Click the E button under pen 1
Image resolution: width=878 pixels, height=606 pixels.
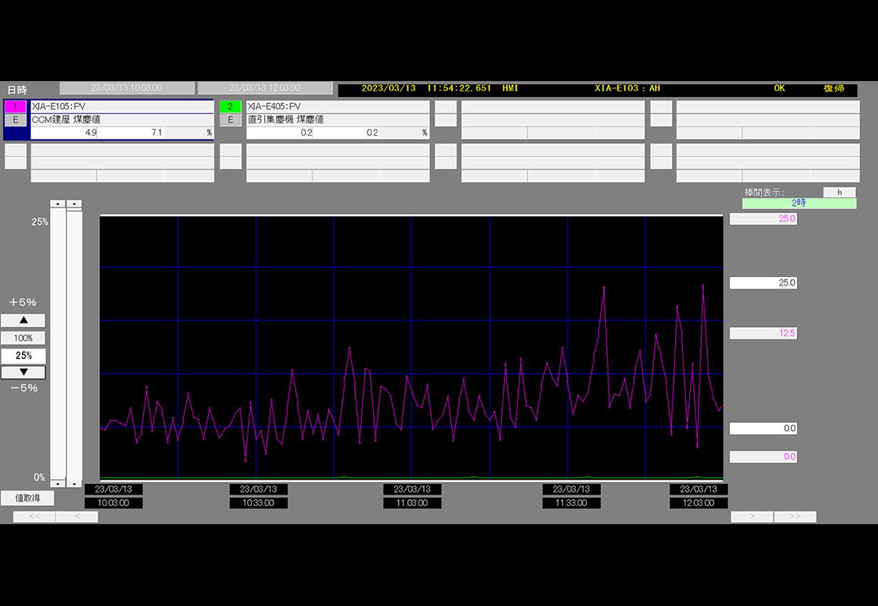point(15,120)
